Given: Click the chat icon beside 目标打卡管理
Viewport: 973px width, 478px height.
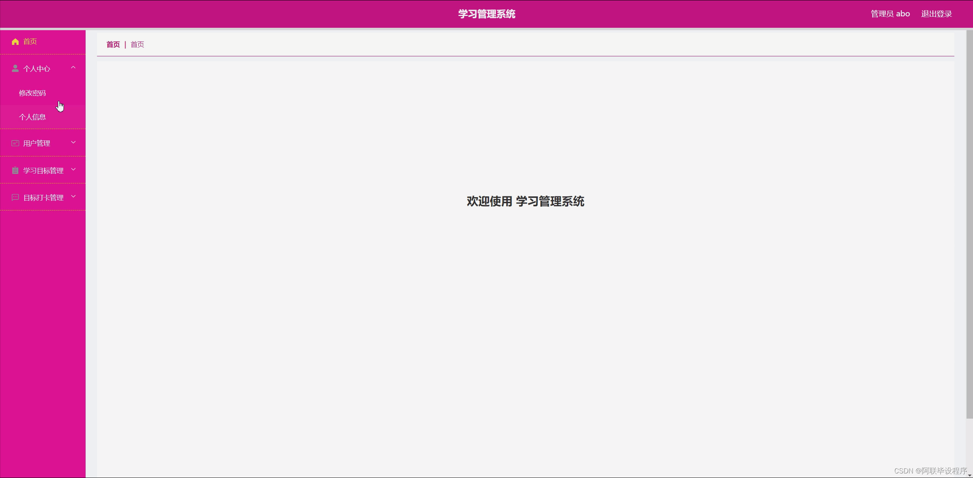Looking at the screenshot, I should [x=15, y=198].
